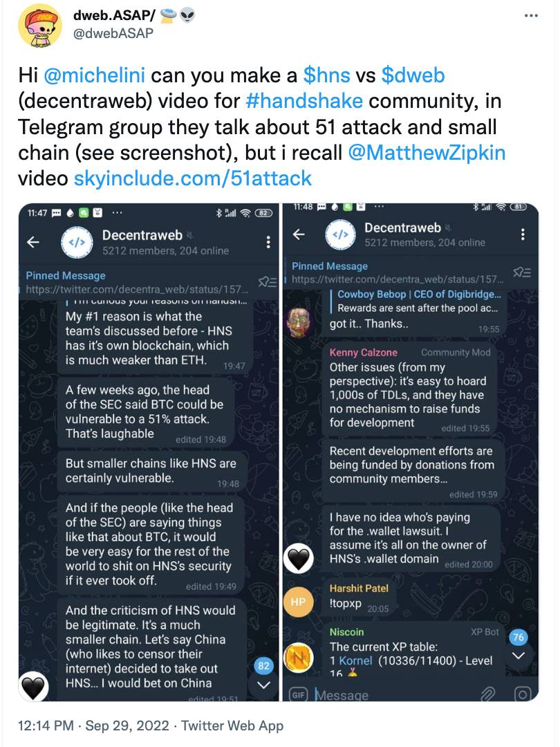
Task: Open the skyinclude.com/51attack link
Action: pos(192,178)
